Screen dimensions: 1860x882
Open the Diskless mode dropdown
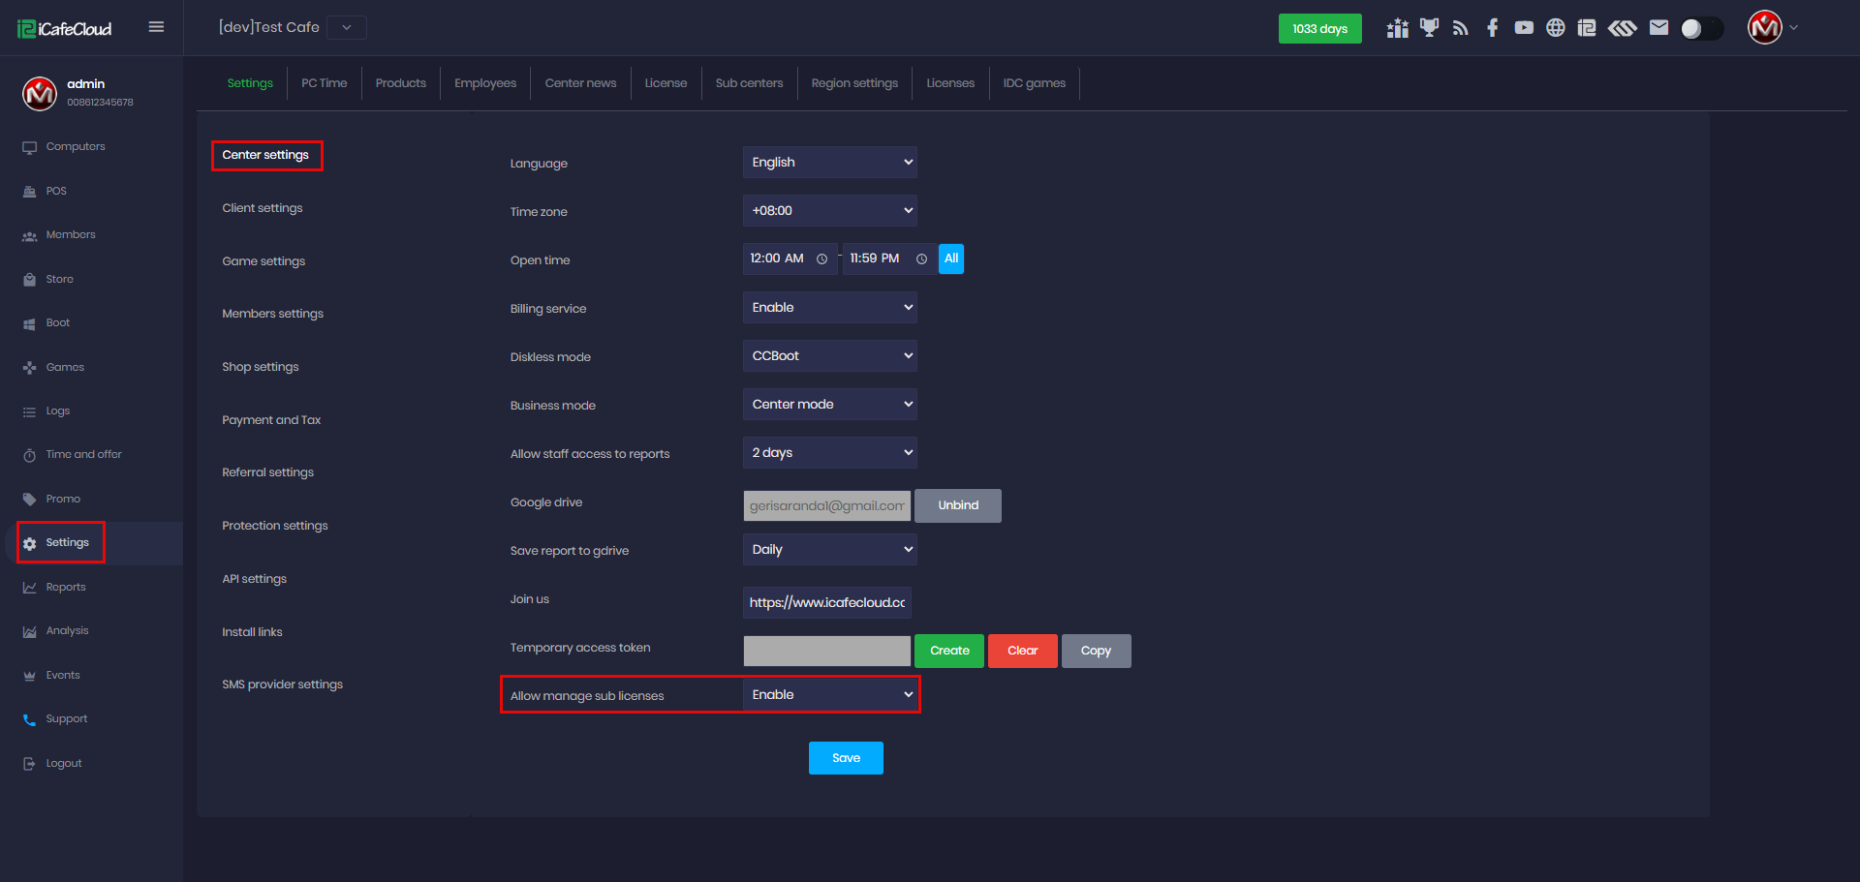(x=829, y=356)
